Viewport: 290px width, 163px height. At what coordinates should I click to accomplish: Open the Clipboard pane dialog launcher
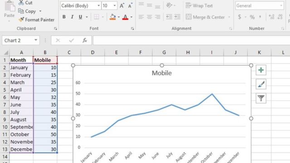[55, 29]
